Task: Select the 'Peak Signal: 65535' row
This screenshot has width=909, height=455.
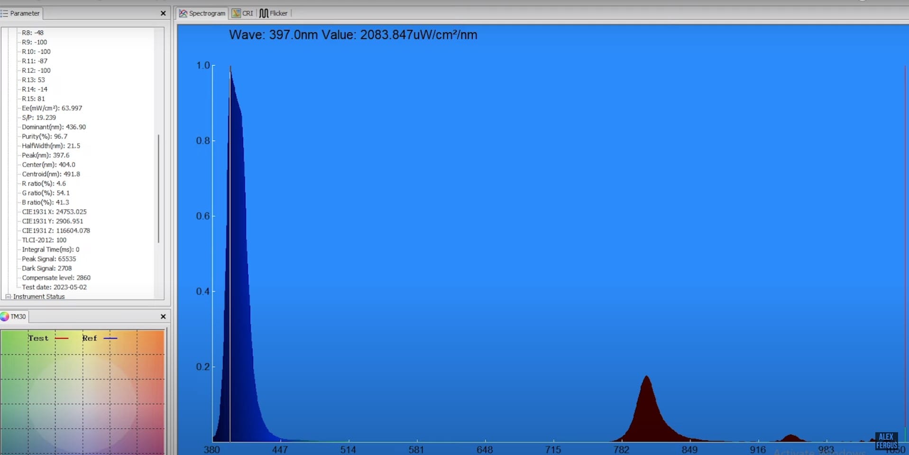Action: [49, 259]
